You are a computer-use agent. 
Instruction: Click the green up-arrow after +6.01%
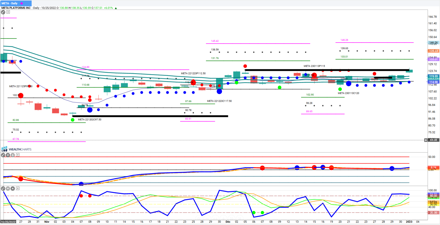coord(116,8)
